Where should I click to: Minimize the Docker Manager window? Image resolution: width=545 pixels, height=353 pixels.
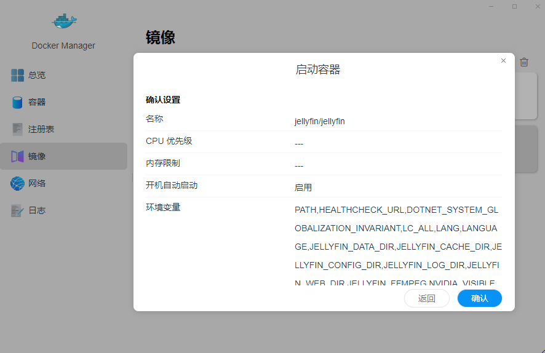pos(491,6)
